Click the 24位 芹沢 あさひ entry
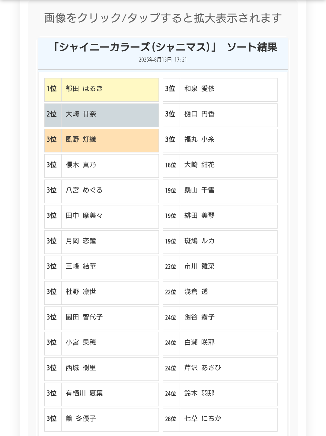 [x=220, y=369]
